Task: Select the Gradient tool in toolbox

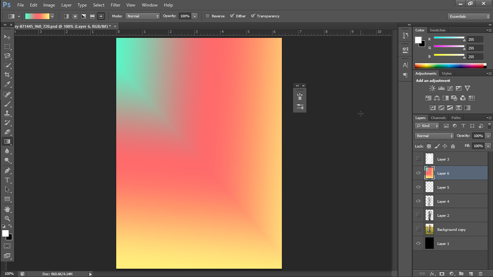Action: (x=7, y=141)
